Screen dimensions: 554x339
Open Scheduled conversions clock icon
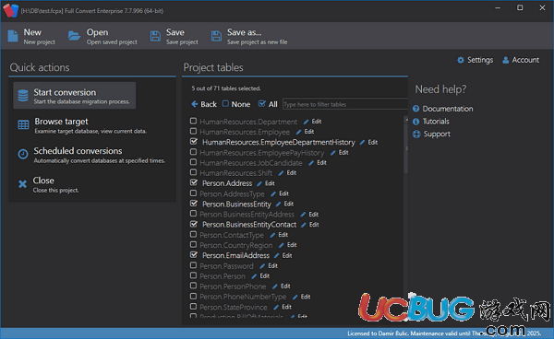(x=23, y=154)
